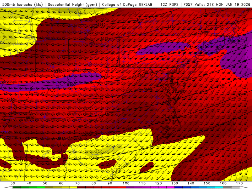Click the colorbar tick label 140
This screenshot has width=252, height=189.
191,183
